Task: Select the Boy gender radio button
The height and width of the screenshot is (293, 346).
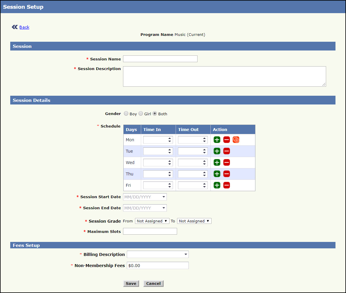Action: [126, 114]
